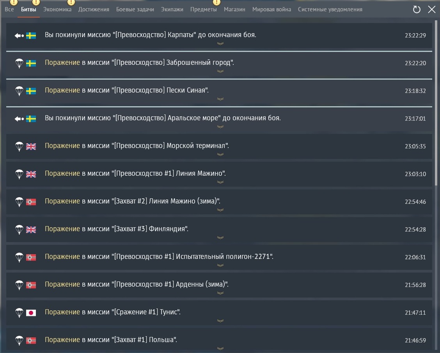
Task: Open the Достижения tab
Action: (x=94, y=9)
